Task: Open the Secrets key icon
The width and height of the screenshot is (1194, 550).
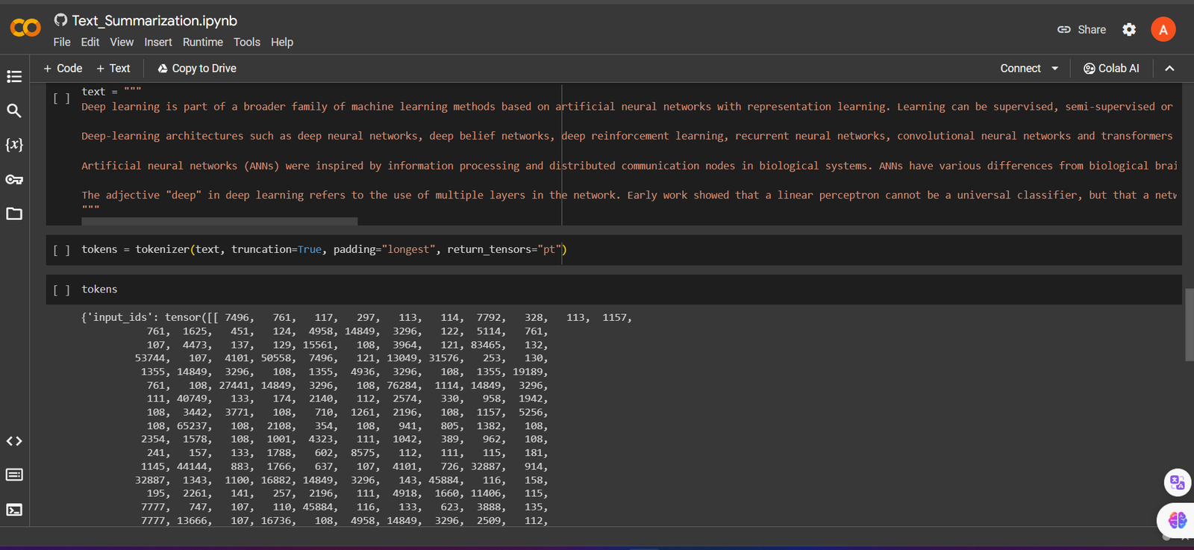Action: (14, 179)
